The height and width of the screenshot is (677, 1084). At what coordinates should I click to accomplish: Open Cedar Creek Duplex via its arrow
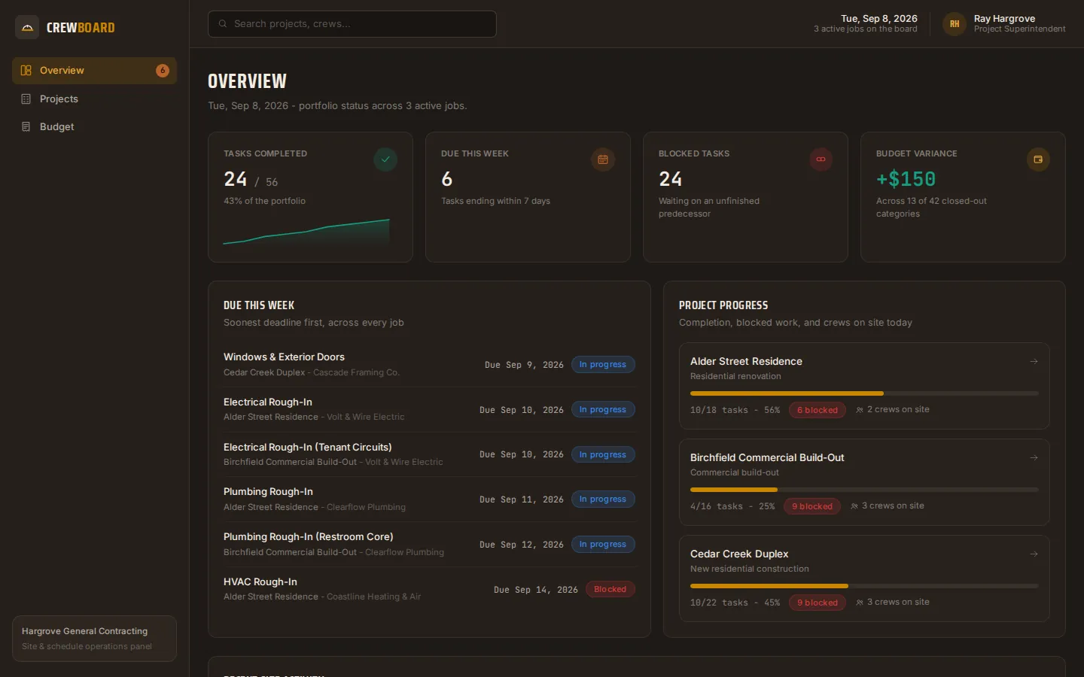[1034, 554]
